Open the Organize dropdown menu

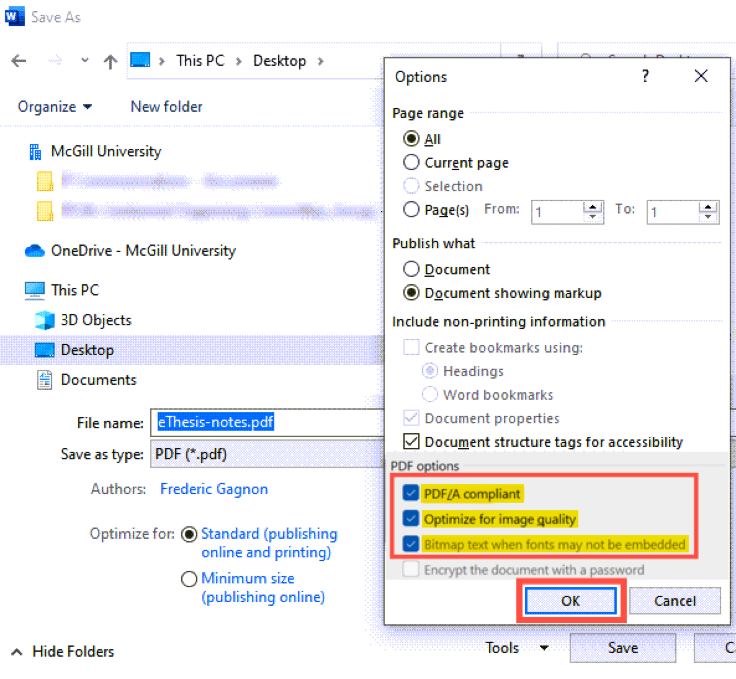point(55,107)
